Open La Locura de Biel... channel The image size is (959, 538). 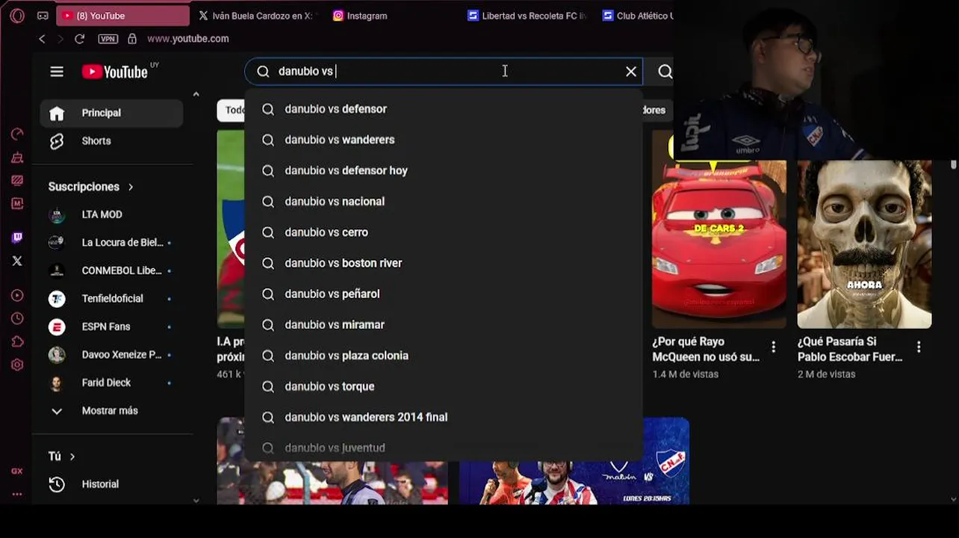pyautogui.click(x=111, y=243)
